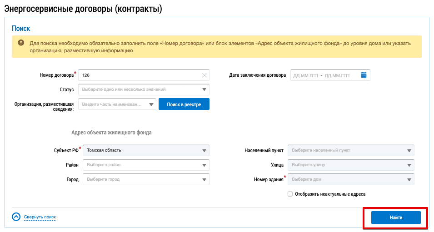Screen dimensions: 434x232
Task: Focus the Номер договора input field
Action: (139, 75)
